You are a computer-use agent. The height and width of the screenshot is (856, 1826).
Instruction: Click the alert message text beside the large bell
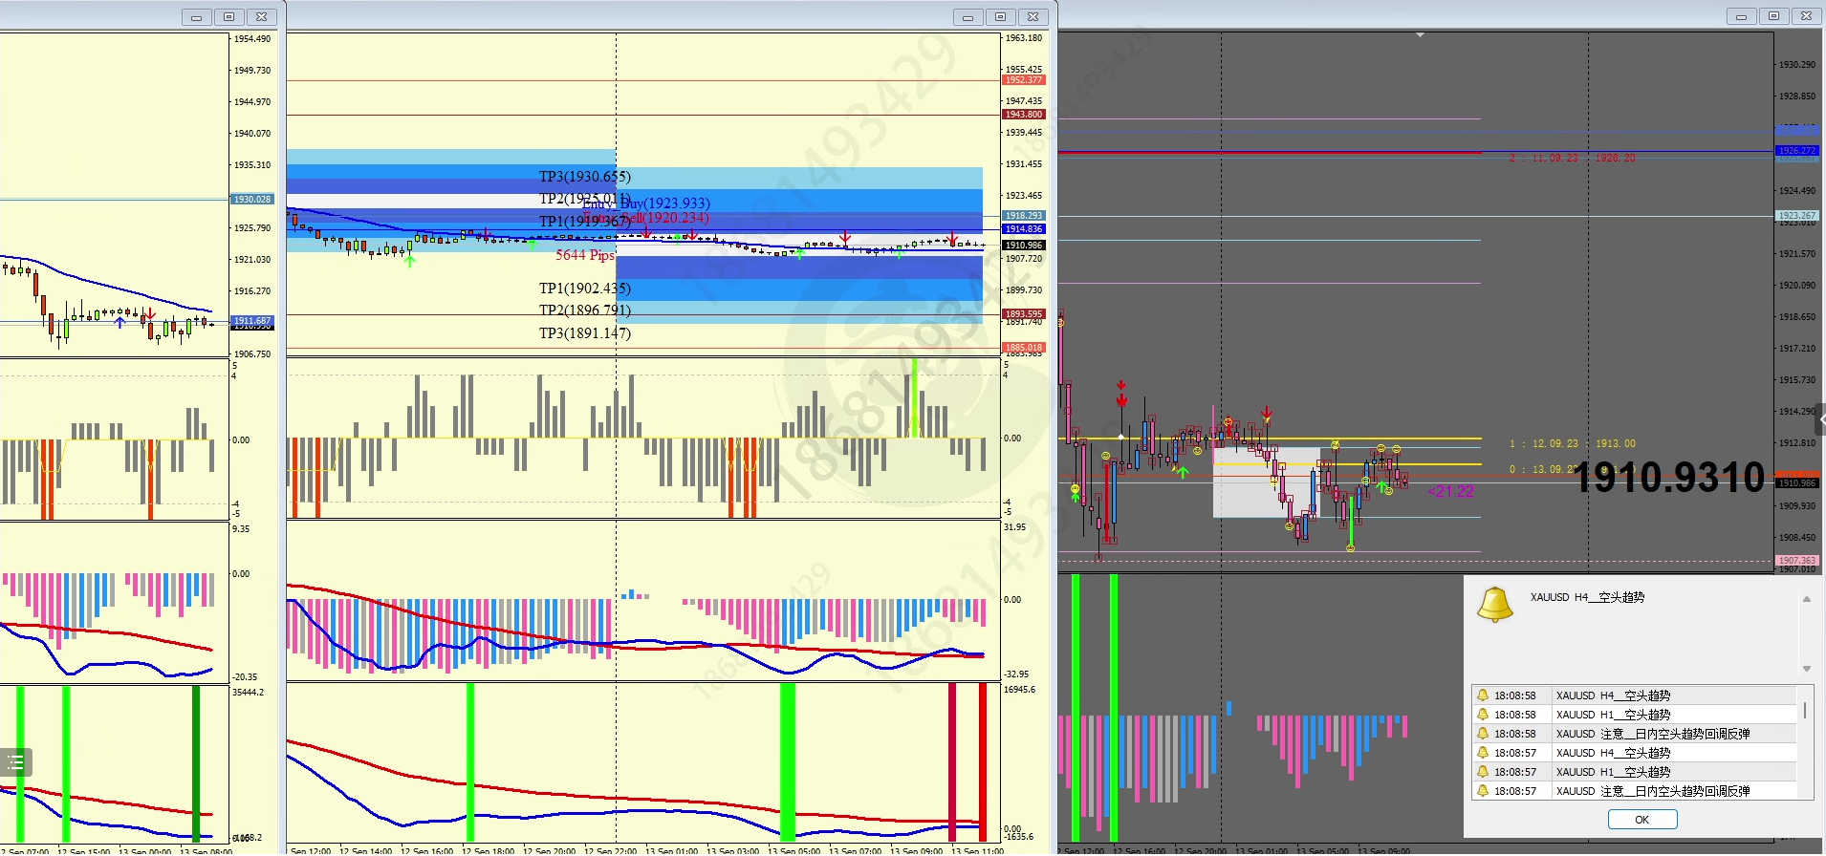(x=1587, y=597)
